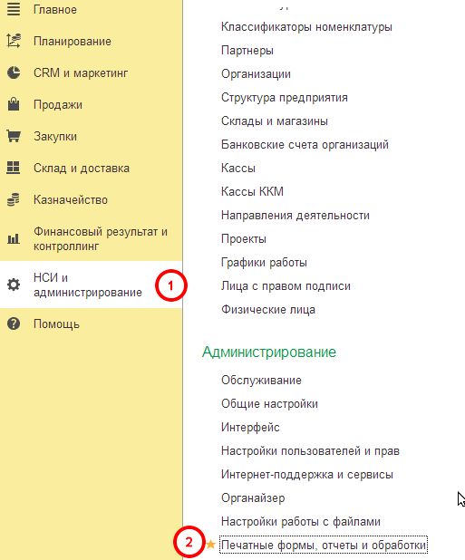Toggle favorite star for Печатные формы item
465x560 pixels.
[210, 545]
